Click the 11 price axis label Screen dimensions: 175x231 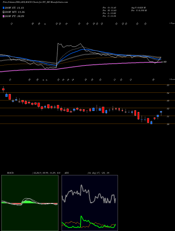[168, 117]
